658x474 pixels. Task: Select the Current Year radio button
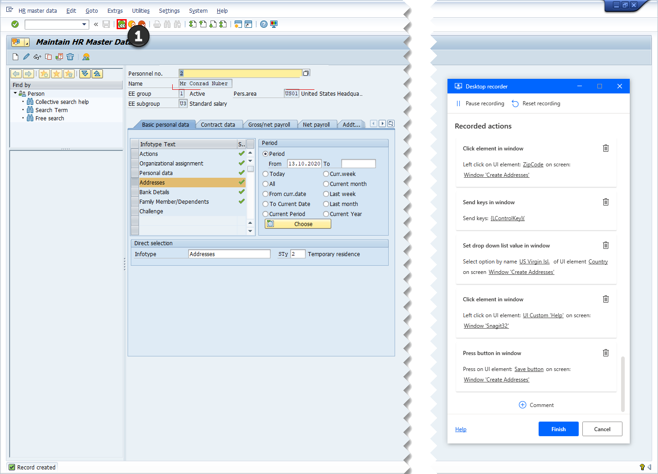[326, 214]
